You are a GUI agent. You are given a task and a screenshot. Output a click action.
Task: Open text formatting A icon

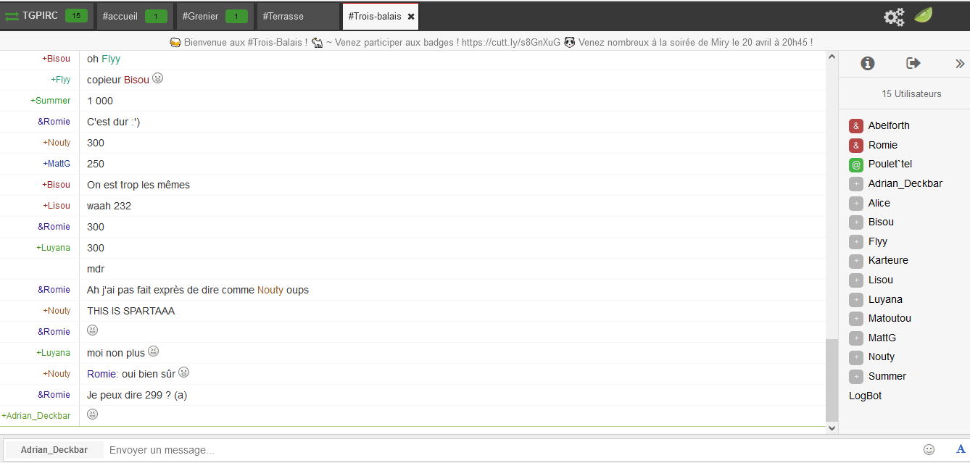(961, 449)
